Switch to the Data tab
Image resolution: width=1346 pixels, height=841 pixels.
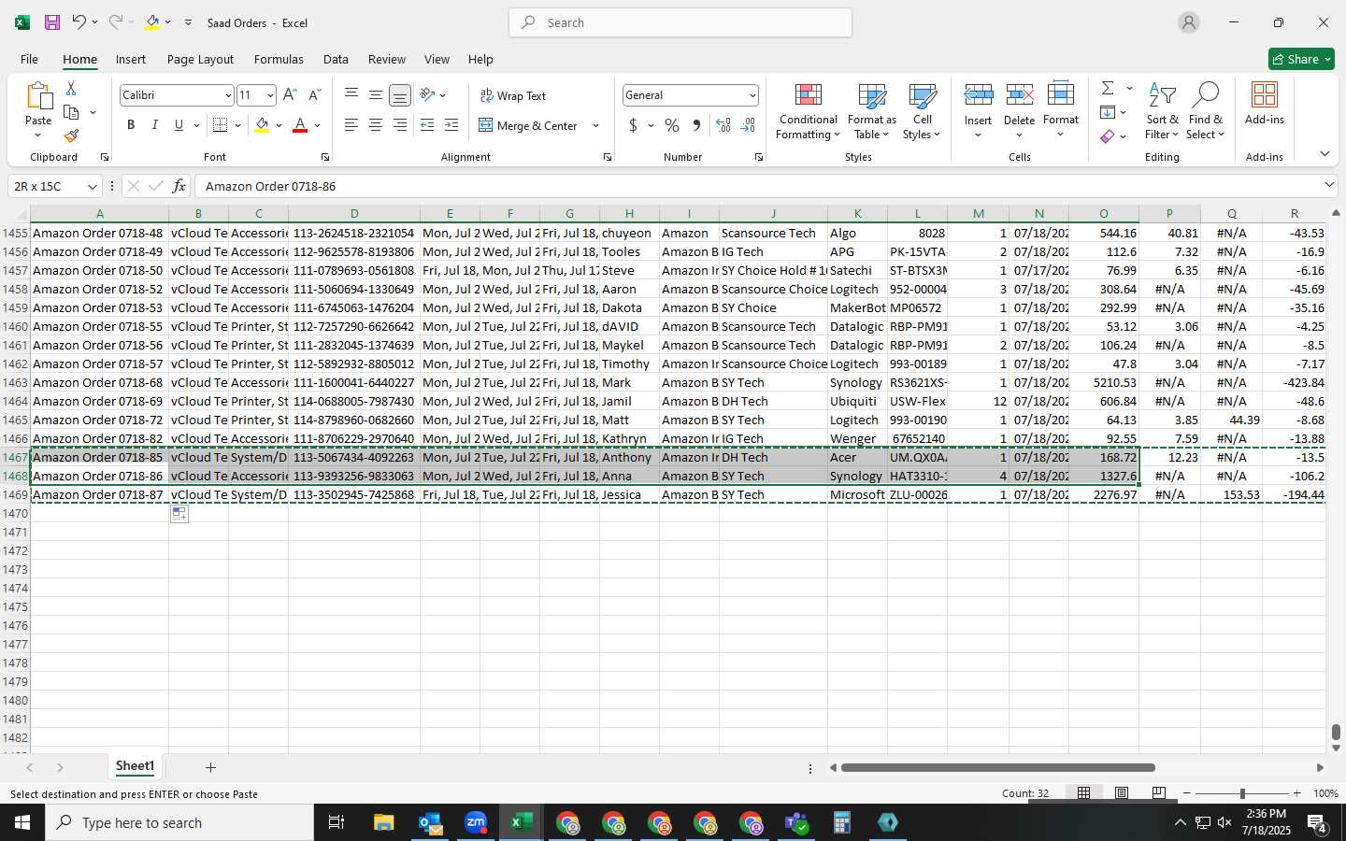(x=336, y=59)
